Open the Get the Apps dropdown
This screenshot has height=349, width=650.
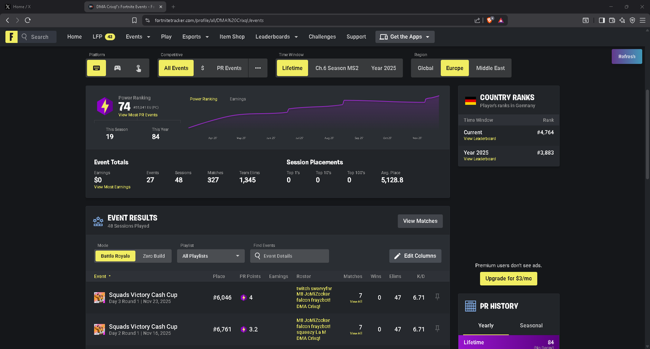coord(405,37)
